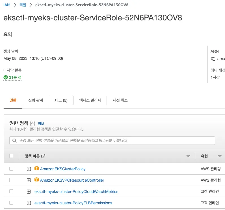Image resolution: width=225 pixels, height=210 pixels.
Task: Click the breadcrumb chevron after 역할
Action: (x=31, y=5)
